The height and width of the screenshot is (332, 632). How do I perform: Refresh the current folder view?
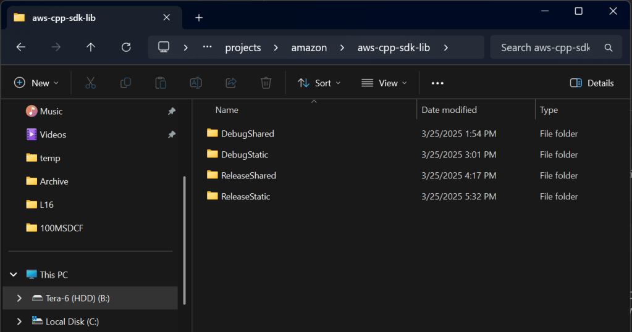point(126,48)
